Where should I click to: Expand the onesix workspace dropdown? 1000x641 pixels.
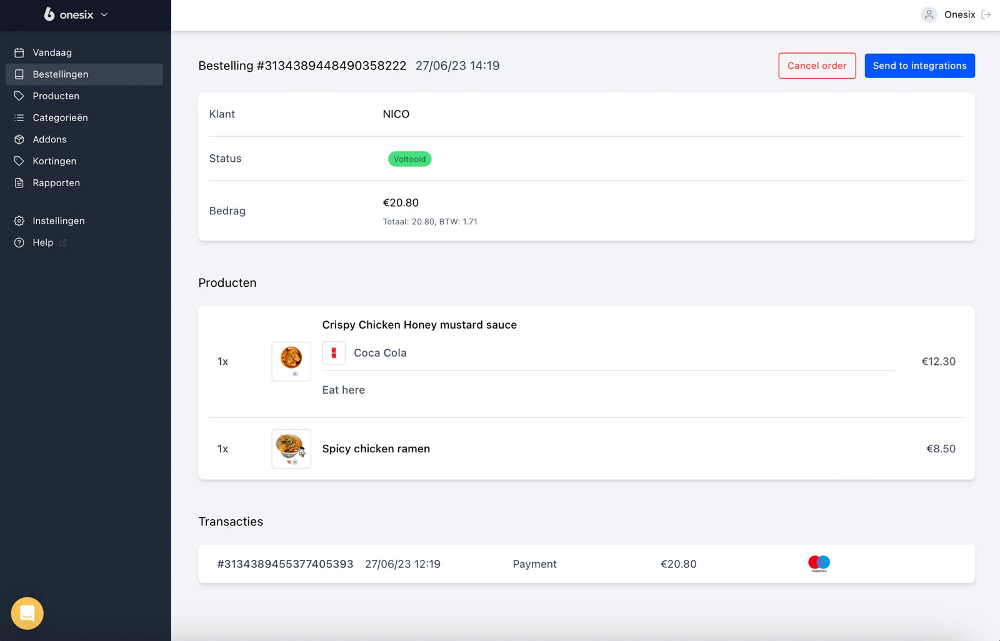point(104,14)
